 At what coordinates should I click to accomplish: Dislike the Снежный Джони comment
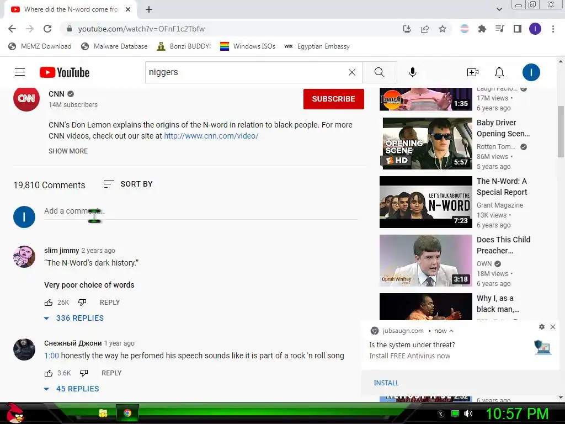[84, 373]
